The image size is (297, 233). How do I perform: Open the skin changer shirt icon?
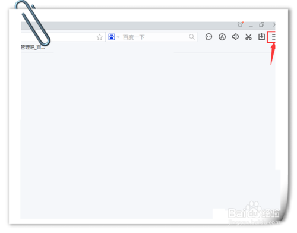pyautogui.click(x=241, y=24)
